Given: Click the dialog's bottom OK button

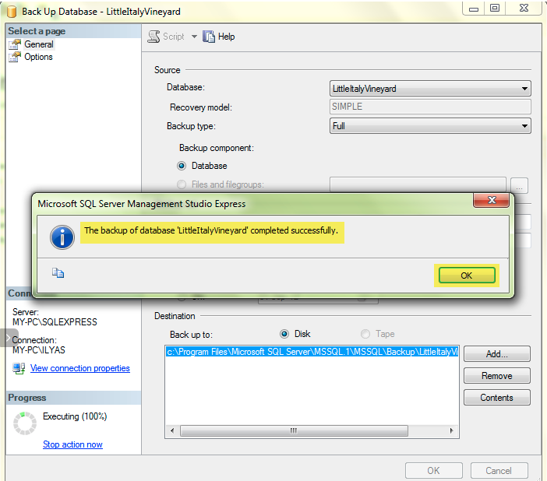Looking at the screenshot, I should click(x=433, y=471).
